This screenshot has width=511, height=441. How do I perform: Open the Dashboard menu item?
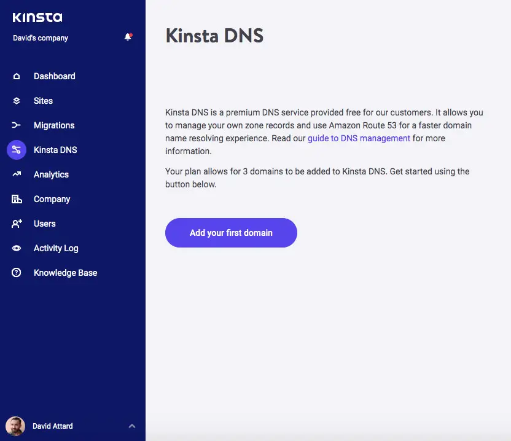55,76
